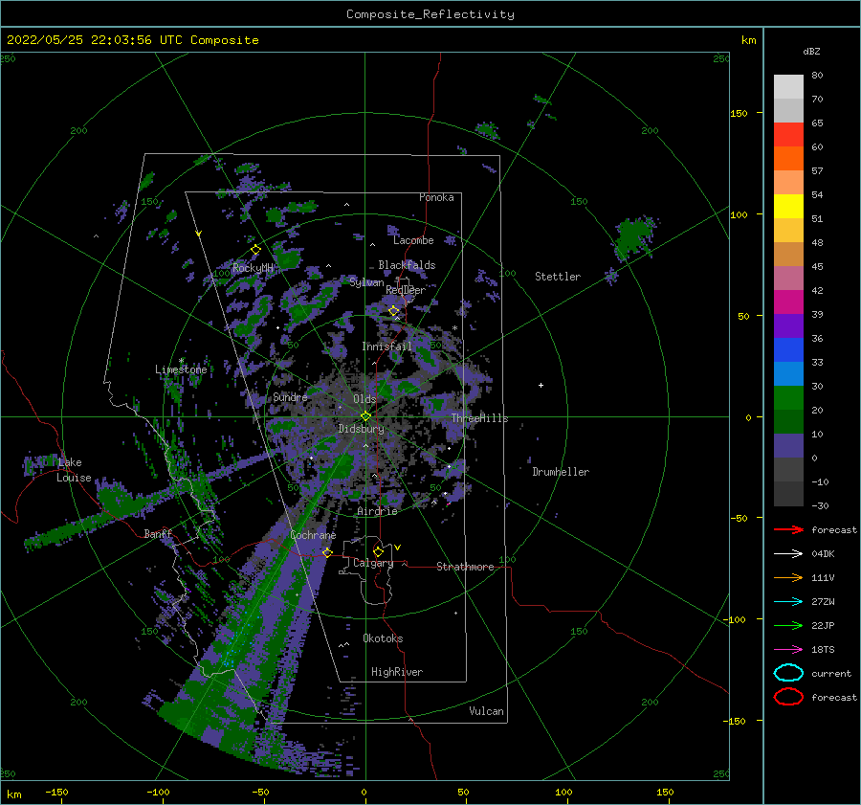Click the Sundre town label
The image size is (861, 805).
tap(290, 396)
